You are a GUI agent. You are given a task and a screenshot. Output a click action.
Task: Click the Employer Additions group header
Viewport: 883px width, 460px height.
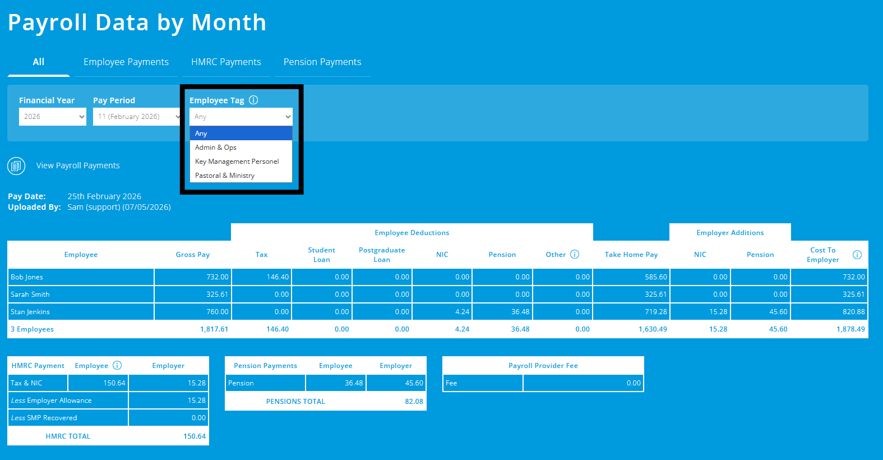click(730, 233)
